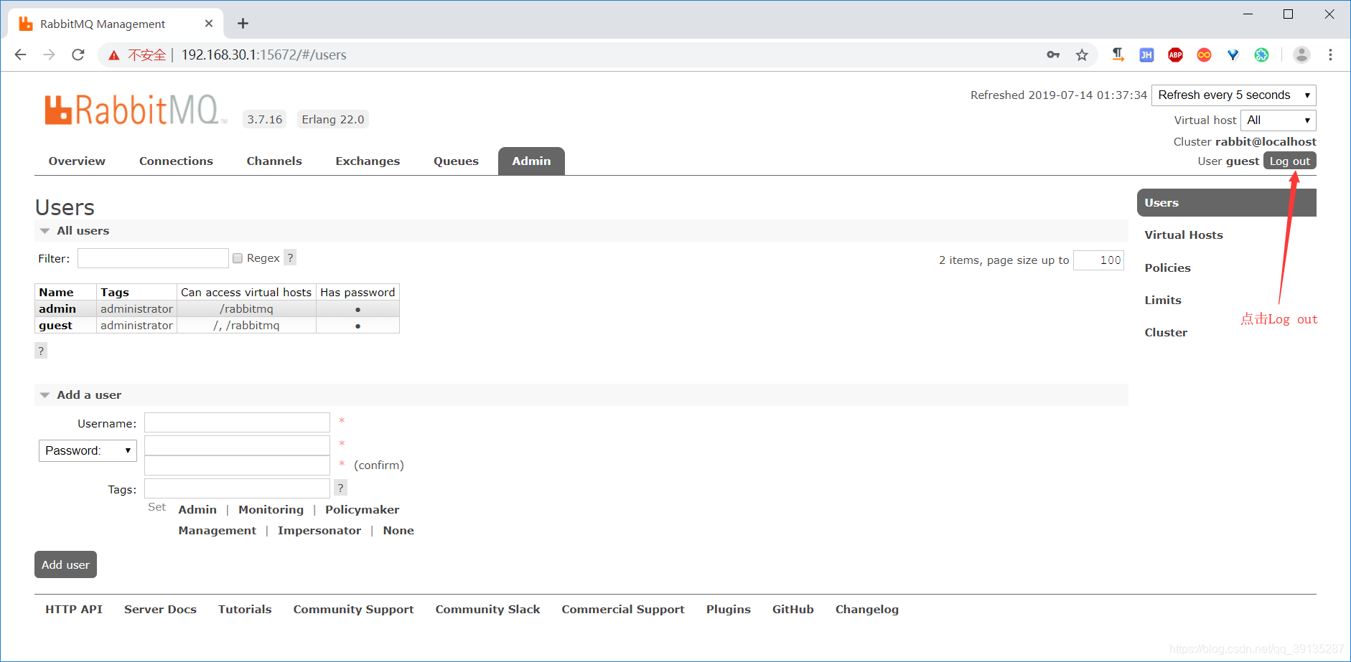This screenshot has width=1351, height=662.
Task: Reload the page with refresh icon
Action: click(x=78, y=55)
